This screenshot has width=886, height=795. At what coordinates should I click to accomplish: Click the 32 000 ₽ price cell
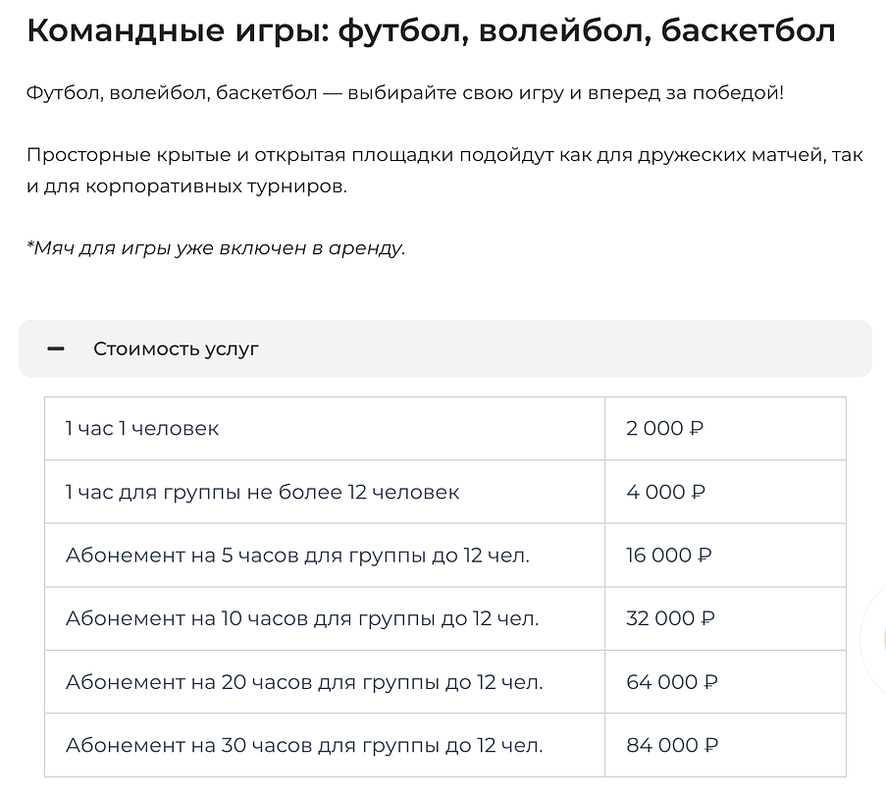click(x=670, y=618)
